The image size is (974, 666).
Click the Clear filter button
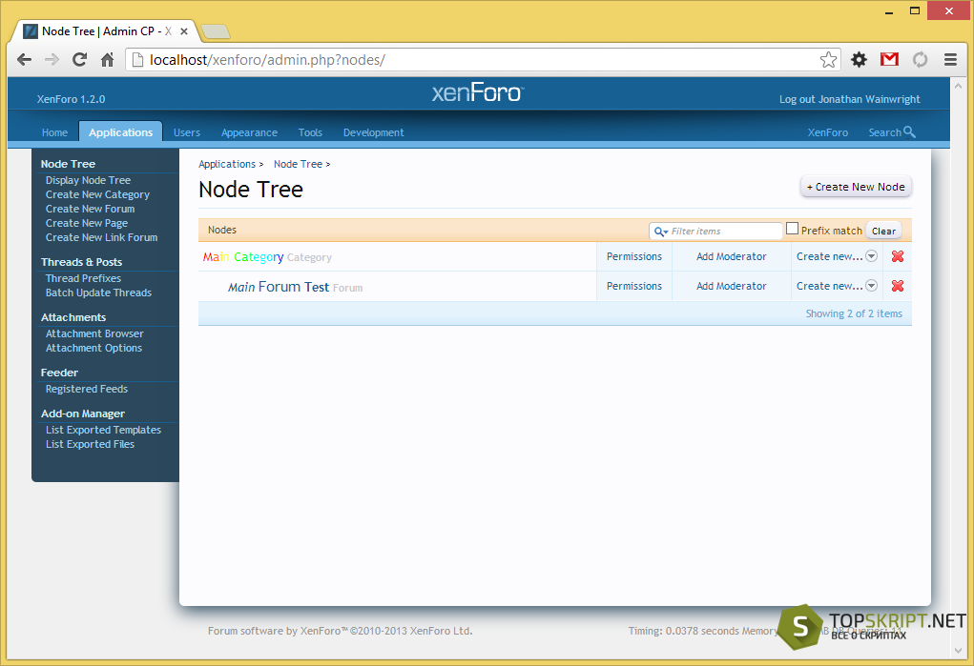883,231
